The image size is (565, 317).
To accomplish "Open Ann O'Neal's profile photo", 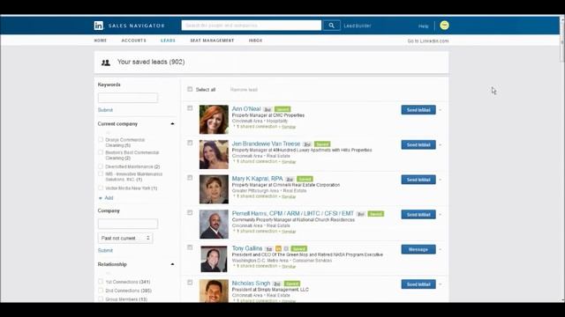I will pyautogui.click(x=214, y=120).
